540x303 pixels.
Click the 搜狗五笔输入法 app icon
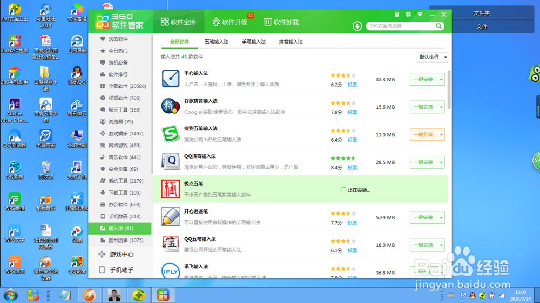(x=171, y=134)
